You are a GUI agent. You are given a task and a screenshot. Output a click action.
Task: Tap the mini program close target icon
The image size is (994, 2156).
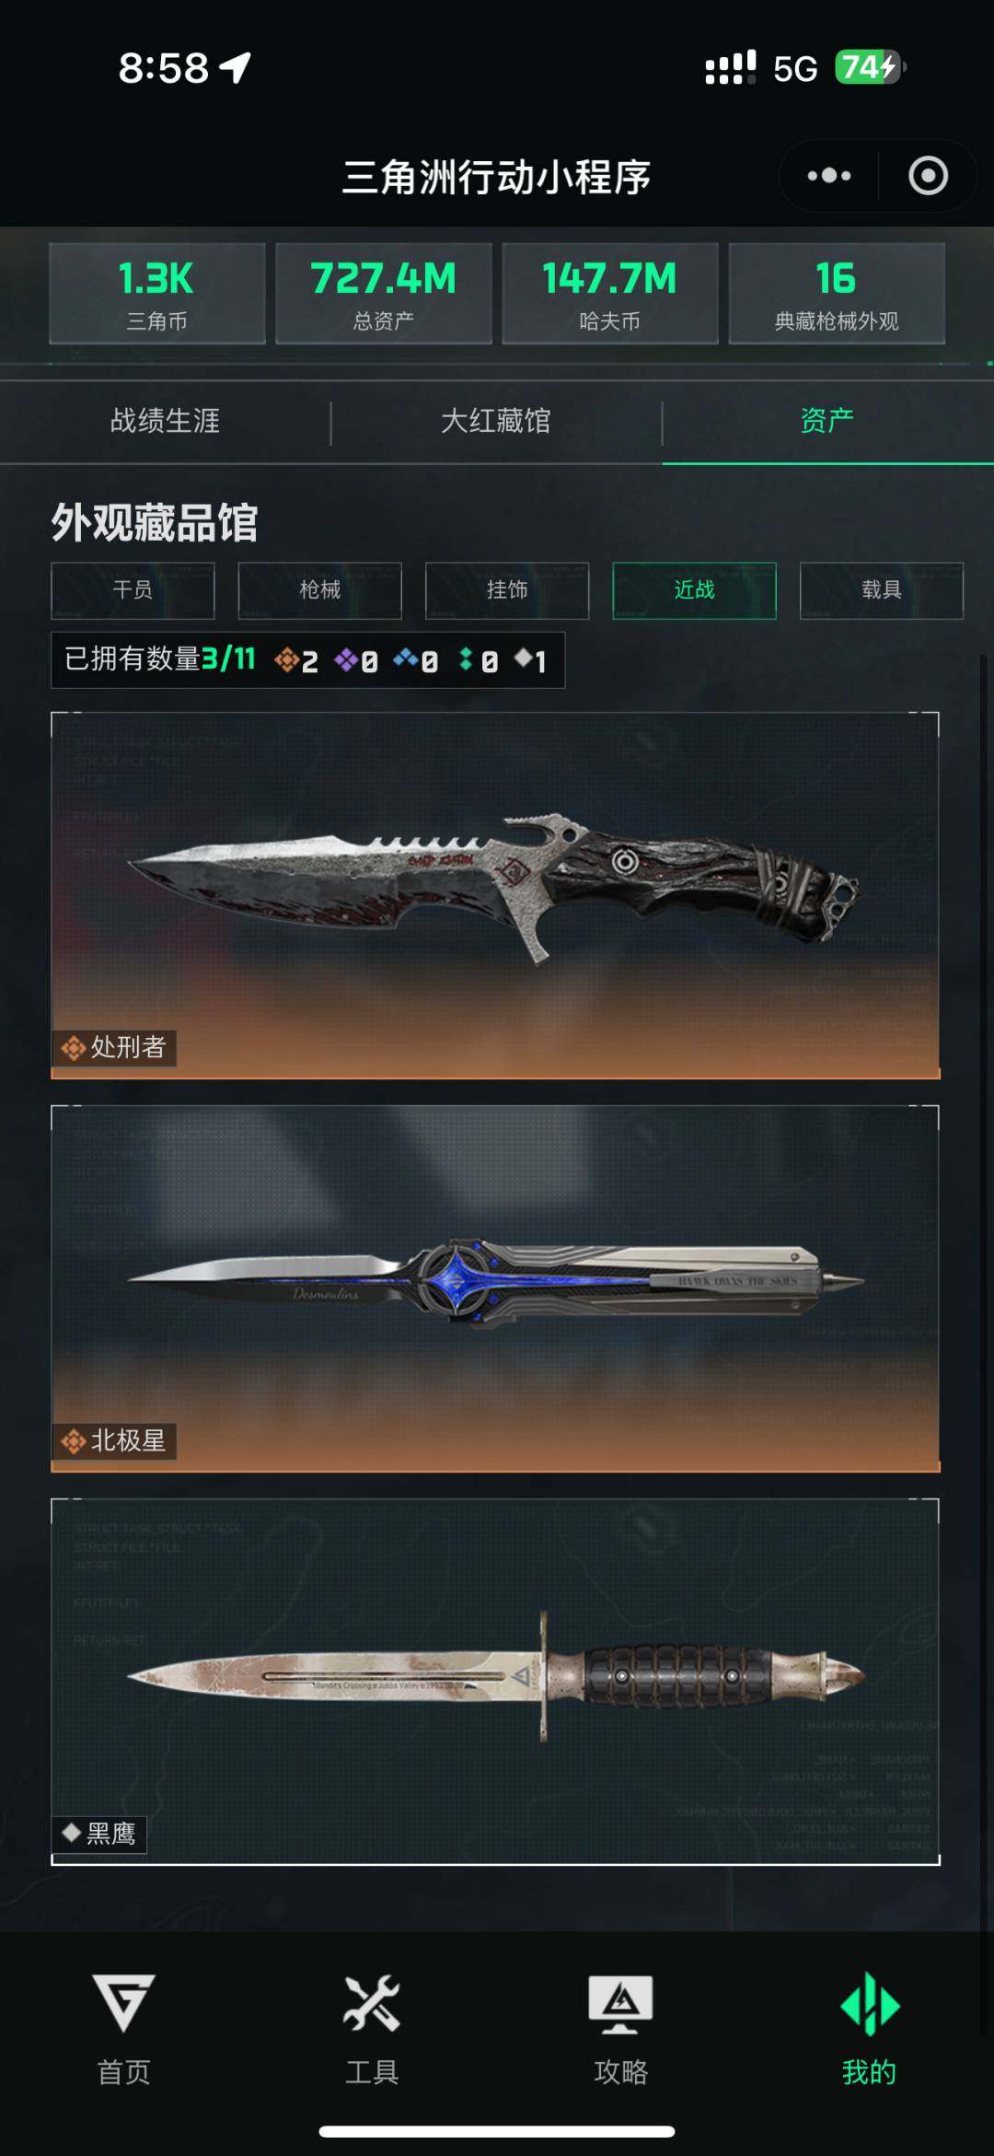pos(928,176)
